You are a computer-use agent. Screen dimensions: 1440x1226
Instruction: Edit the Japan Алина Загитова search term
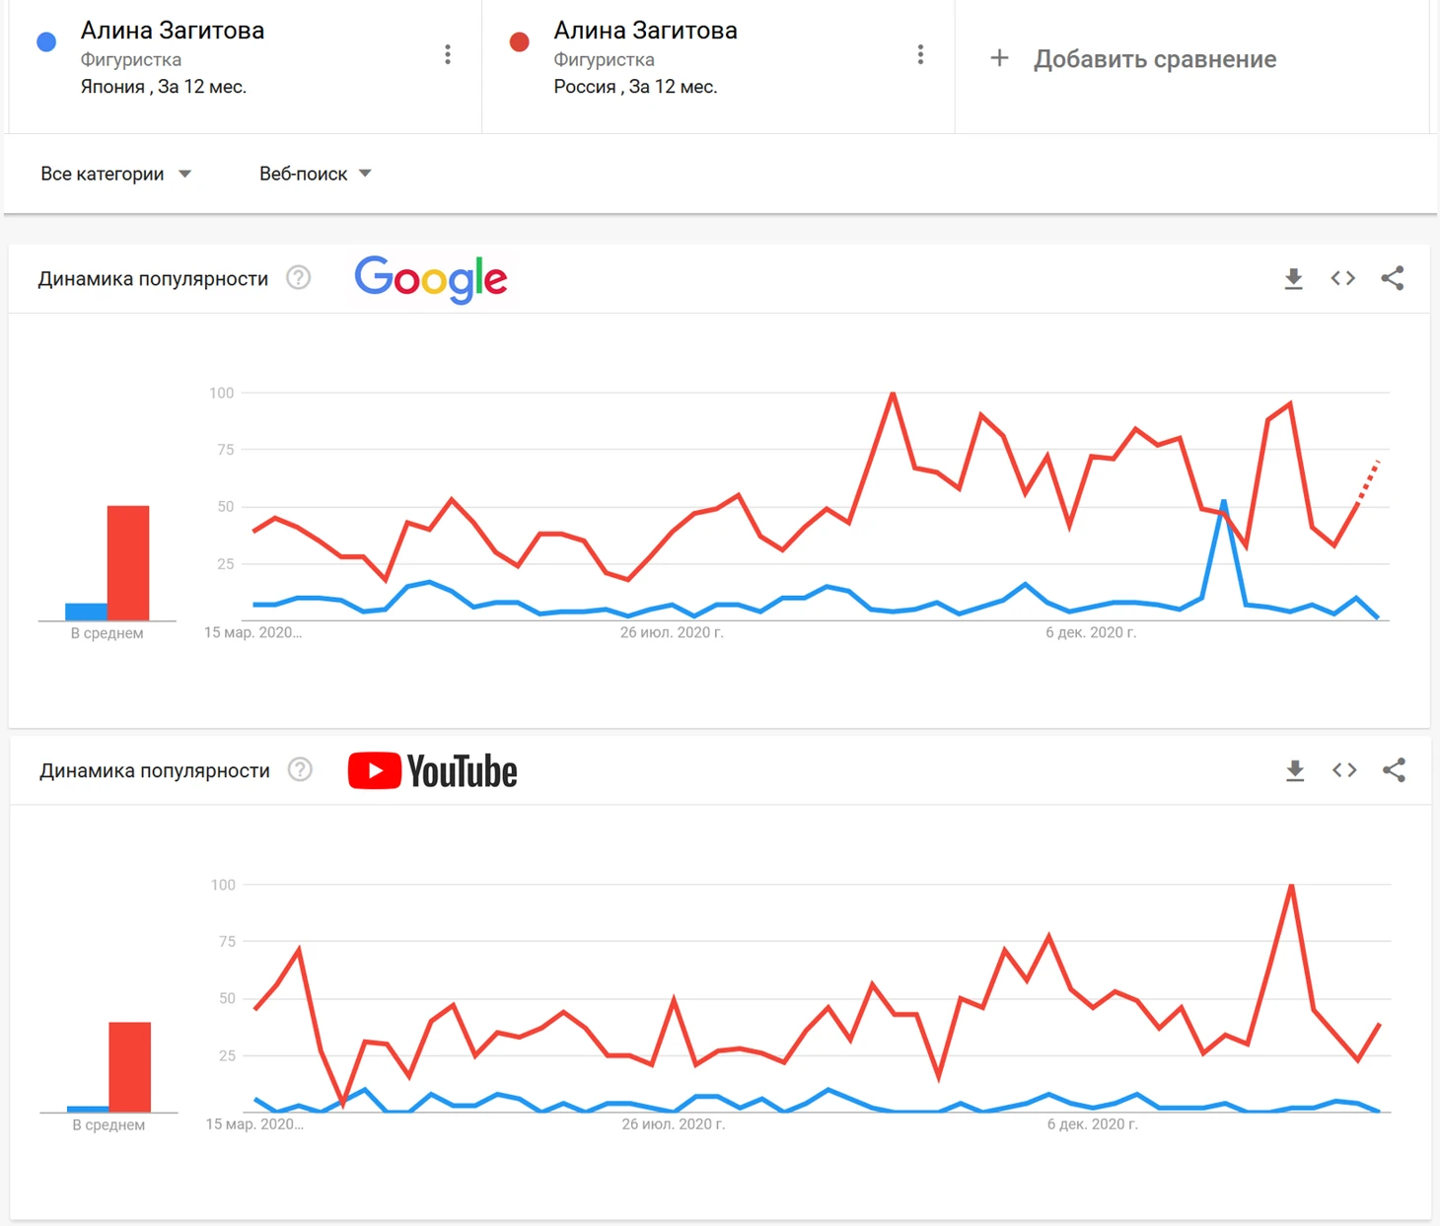tap(173, 31)
